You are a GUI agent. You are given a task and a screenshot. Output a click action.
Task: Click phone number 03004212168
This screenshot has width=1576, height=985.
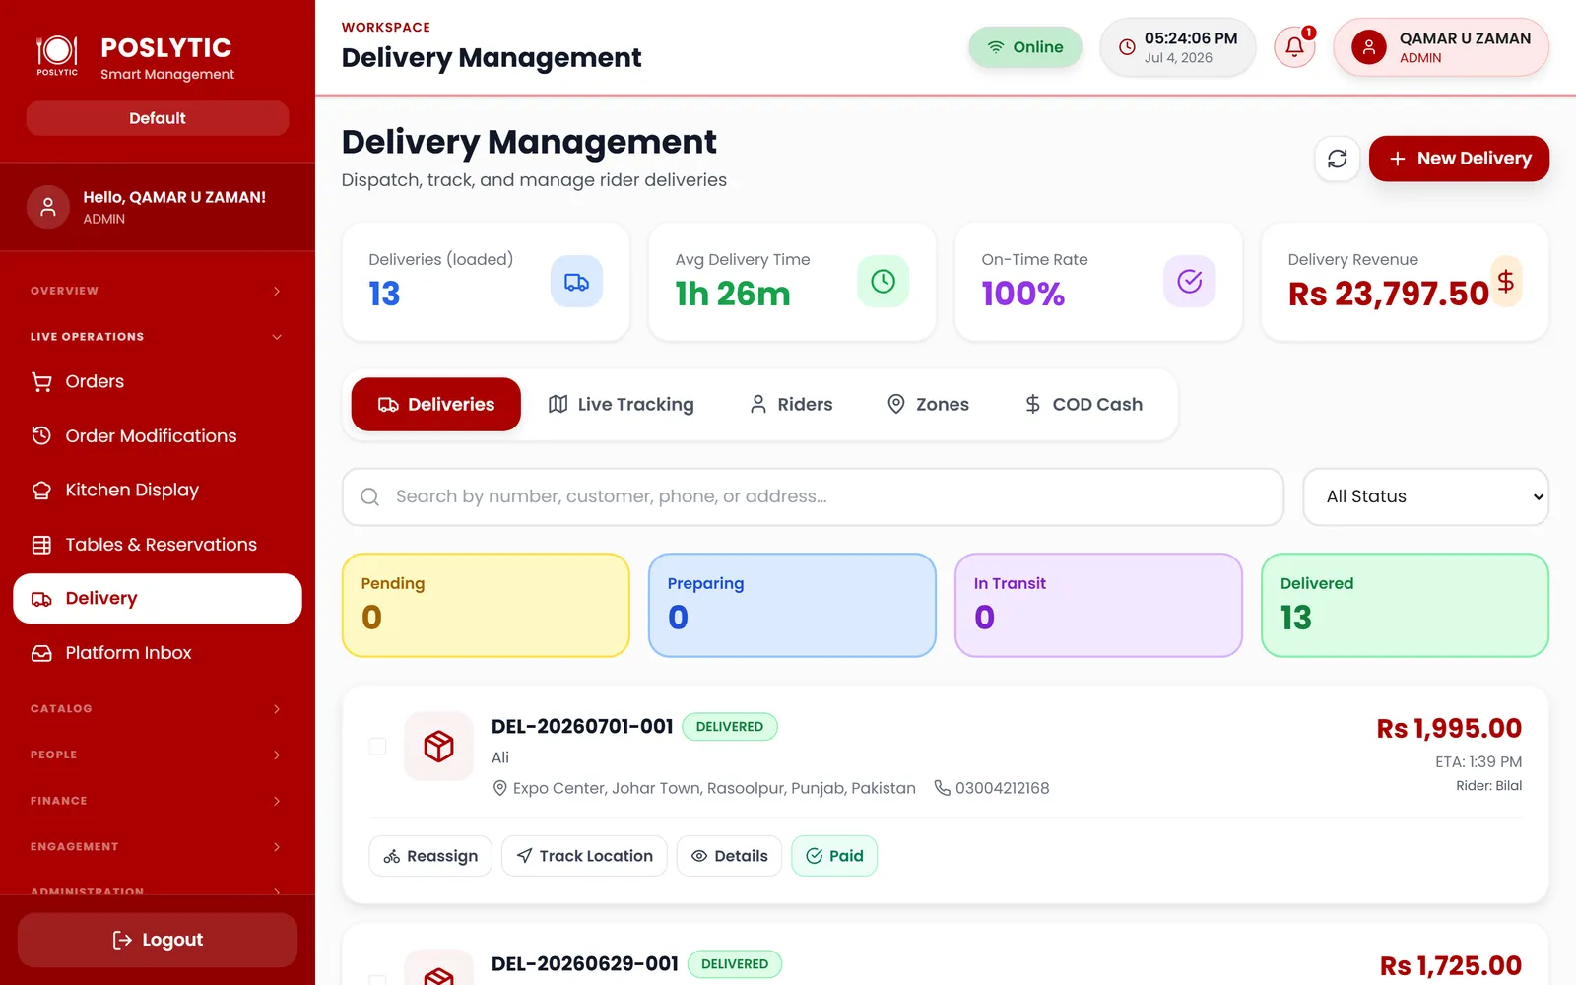[1003, 788]
